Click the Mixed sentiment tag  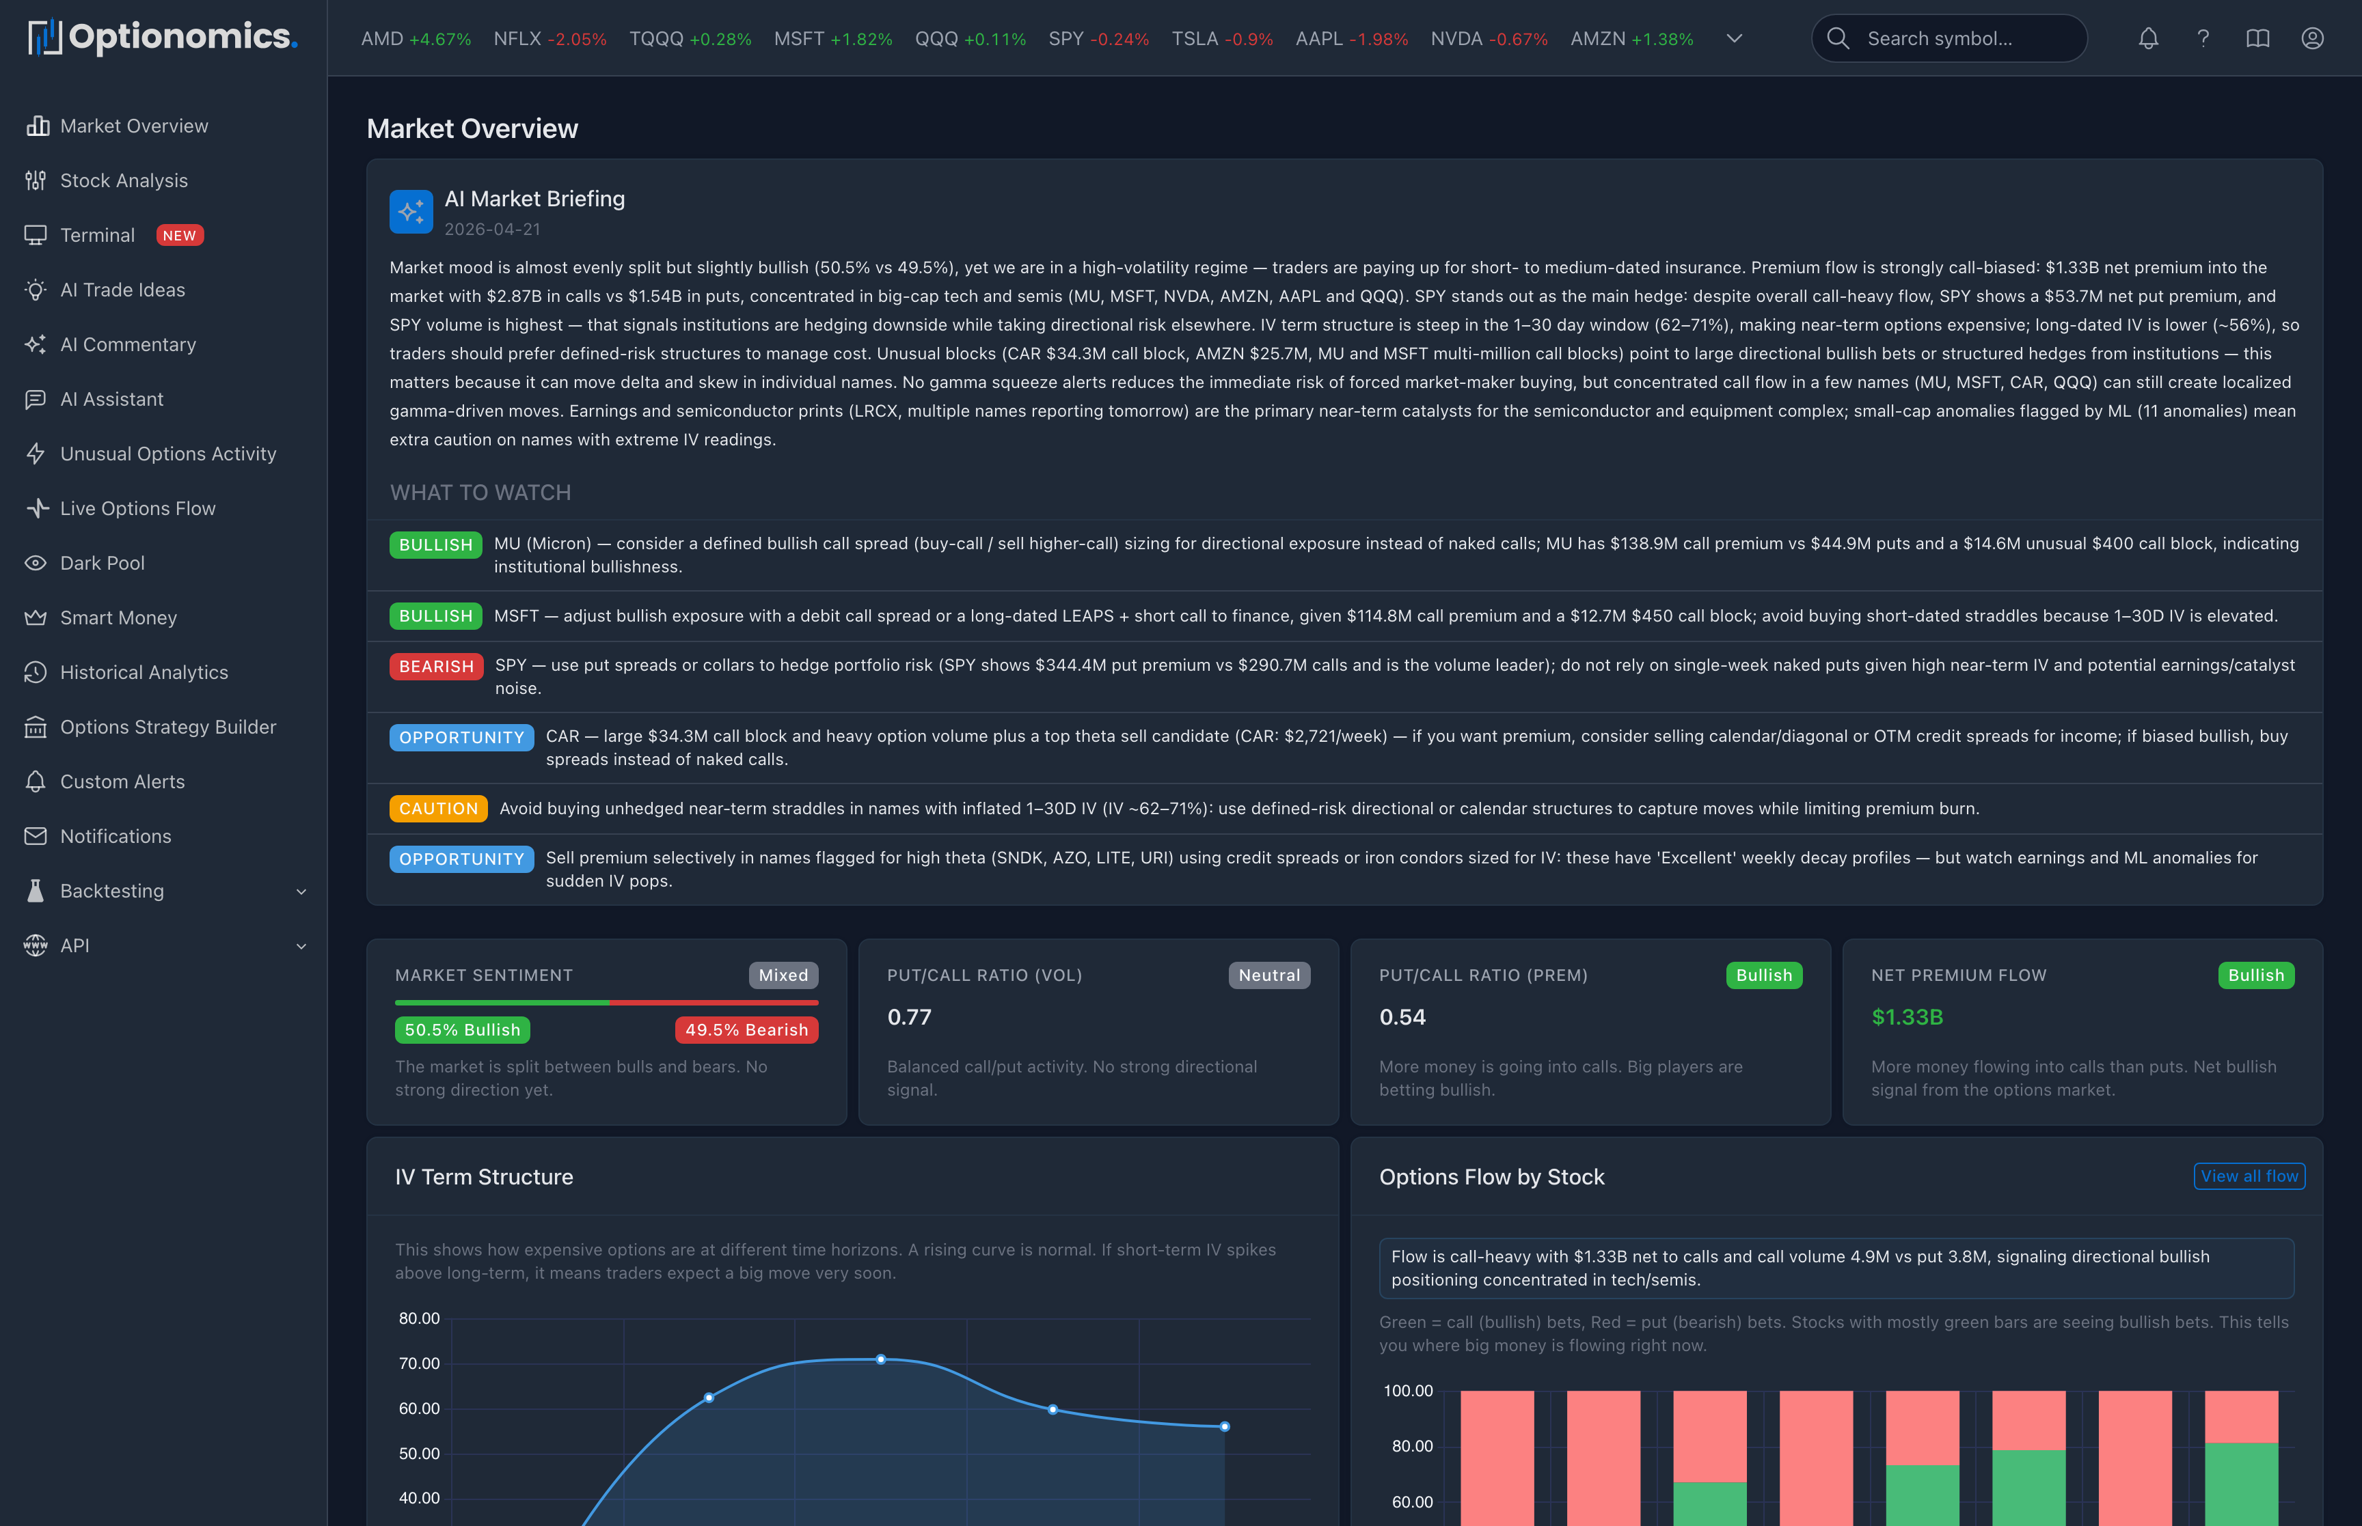click(783, 975)
